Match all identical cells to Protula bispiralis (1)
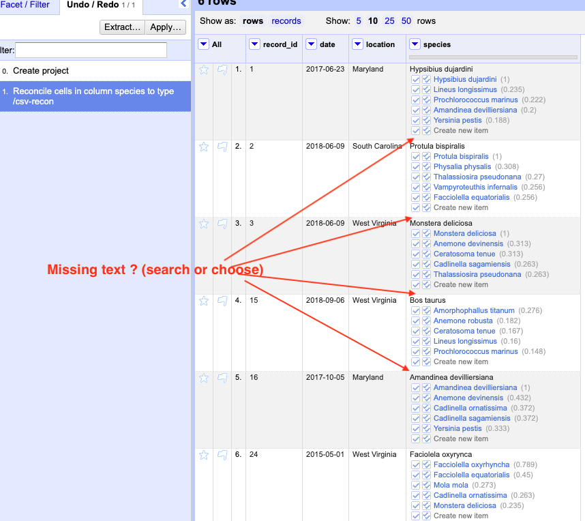This screenshot has height=521, width=585. [426, 156]
